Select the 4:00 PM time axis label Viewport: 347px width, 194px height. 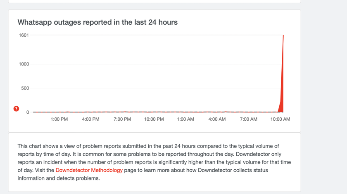[x=90, y=119]
